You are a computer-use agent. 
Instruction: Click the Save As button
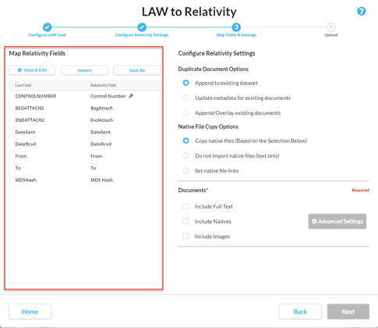pos(137,70)
